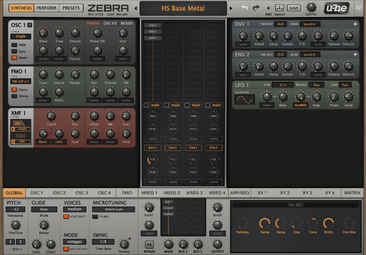Click the SAVE button
The image size is (366, 255).
(294, 8)
